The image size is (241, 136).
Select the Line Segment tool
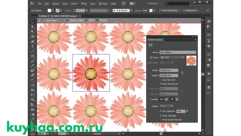32,51
